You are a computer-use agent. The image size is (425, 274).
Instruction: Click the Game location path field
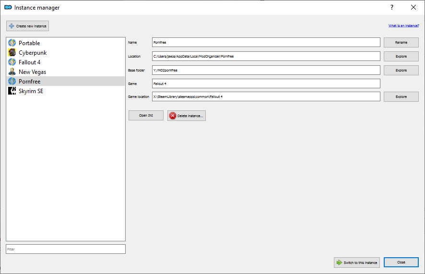[266, 96]
